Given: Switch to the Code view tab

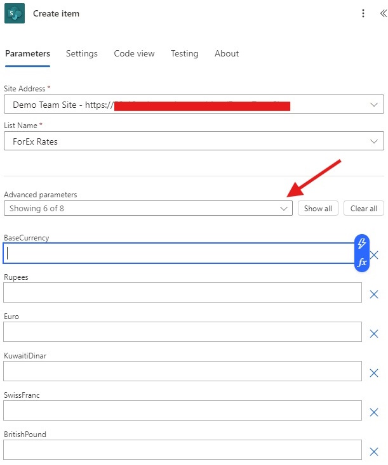Looking at the screenshot, I should click(134, 54).
